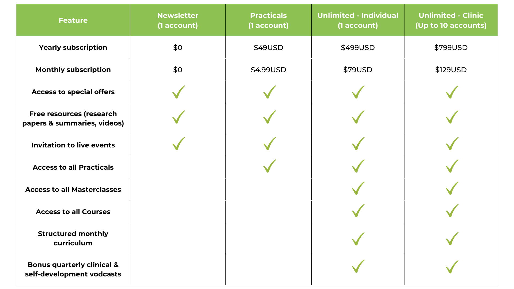The width and height of the screenshot is (514, 289).
Task: Select the Practicals (1 account) column header
Action: tap(269, 20)
